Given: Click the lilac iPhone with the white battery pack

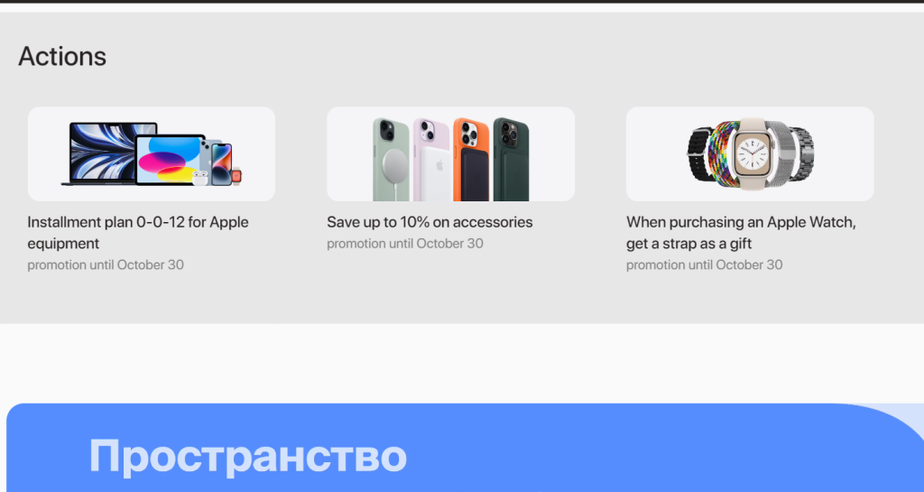Looking at the screenshot, I should point(431,161).
